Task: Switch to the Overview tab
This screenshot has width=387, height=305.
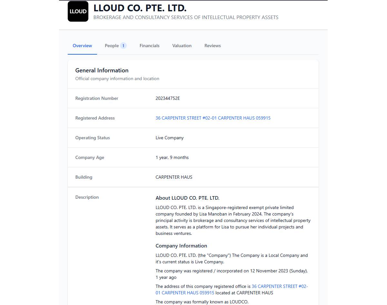Action: (x=82, y=46)
